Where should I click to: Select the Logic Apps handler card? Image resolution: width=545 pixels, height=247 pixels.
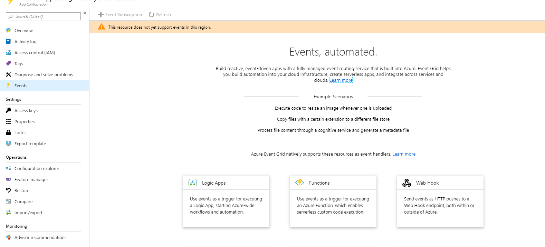pyautogui.click(x=226, y=201)
